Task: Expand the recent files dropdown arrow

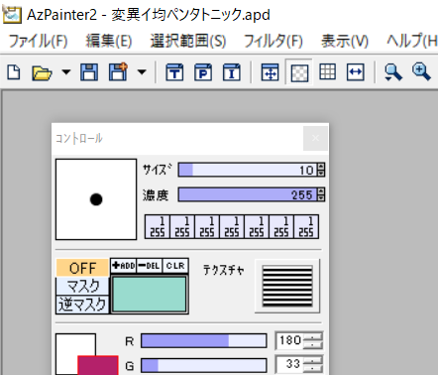Action: tap(66, 71)
